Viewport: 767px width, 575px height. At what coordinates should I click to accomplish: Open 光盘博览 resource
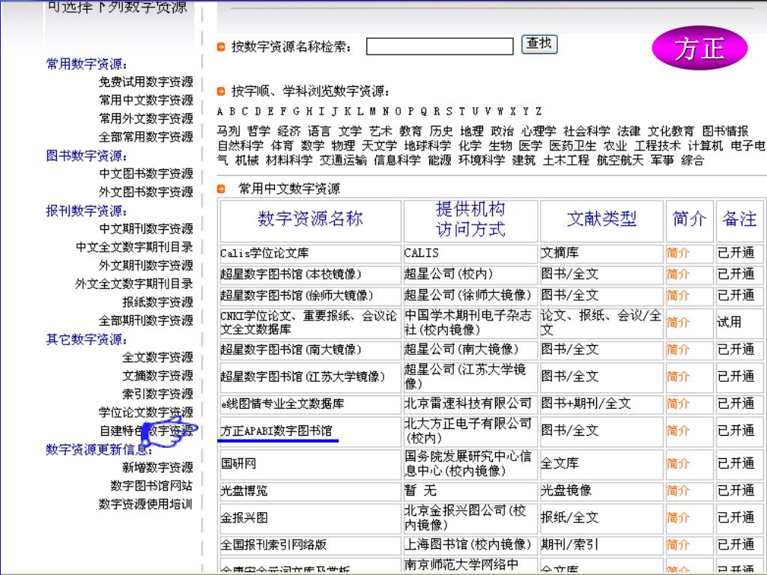coord(244,490)
